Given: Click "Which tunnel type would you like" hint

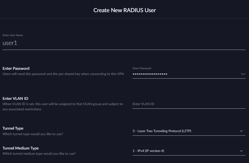Looking at the screenshot, I should tap(33, 134).
